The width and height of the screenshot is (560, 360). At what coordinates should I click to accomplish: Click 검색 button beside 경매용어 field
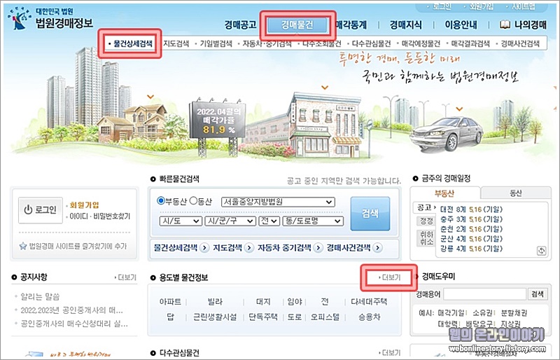(x=537, y=294)
